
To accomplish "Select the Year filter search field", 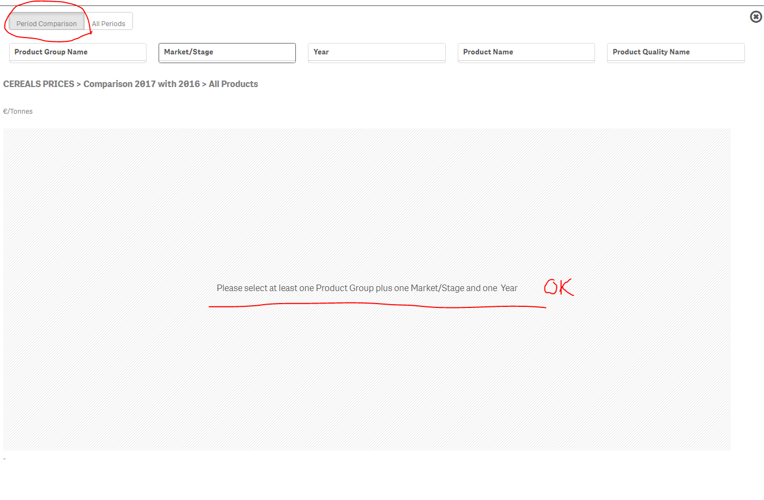I will 376,52.
